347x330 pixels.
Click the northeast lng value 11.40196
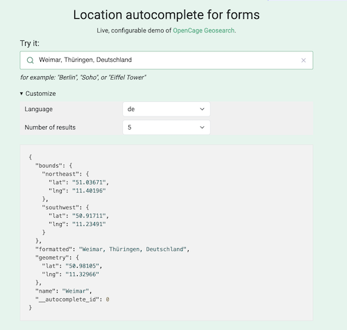[x=89, y=191]
